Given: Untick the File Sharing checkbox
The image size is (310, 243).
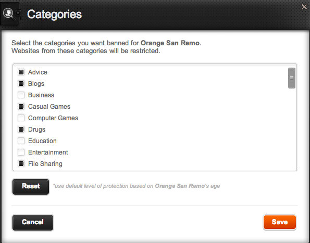Looking at the screenshot, I should [x=21, y=163].
